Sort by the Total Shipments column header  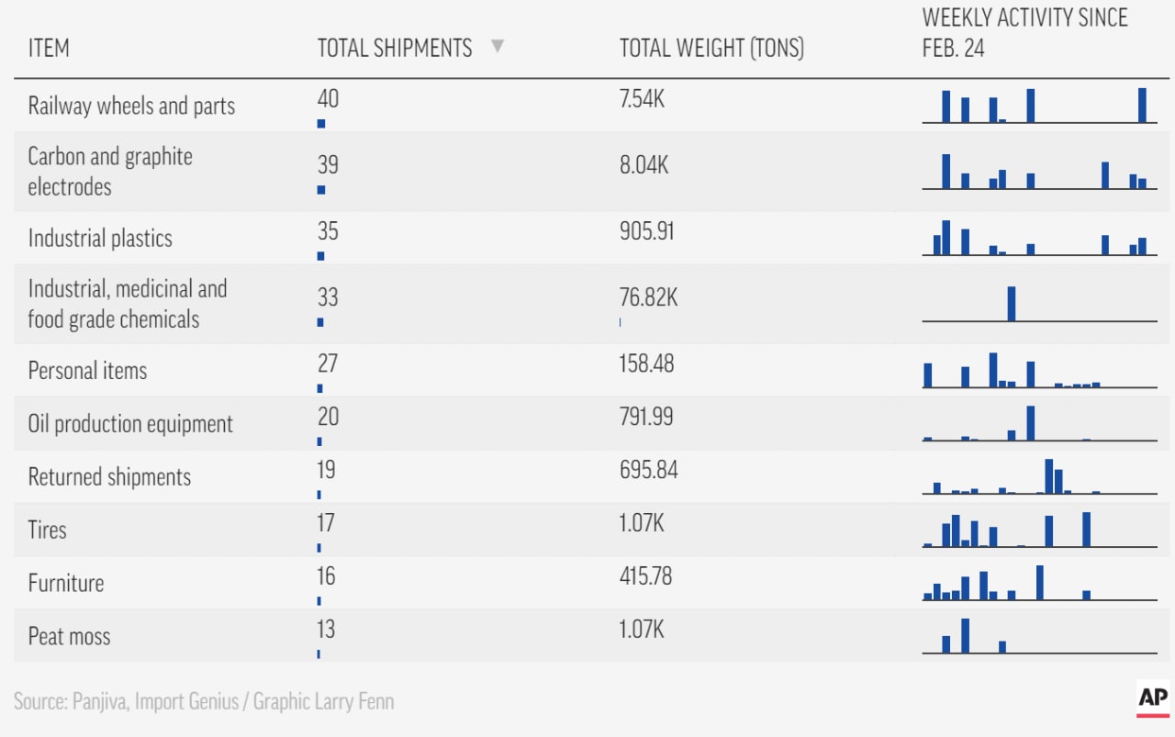395,48
